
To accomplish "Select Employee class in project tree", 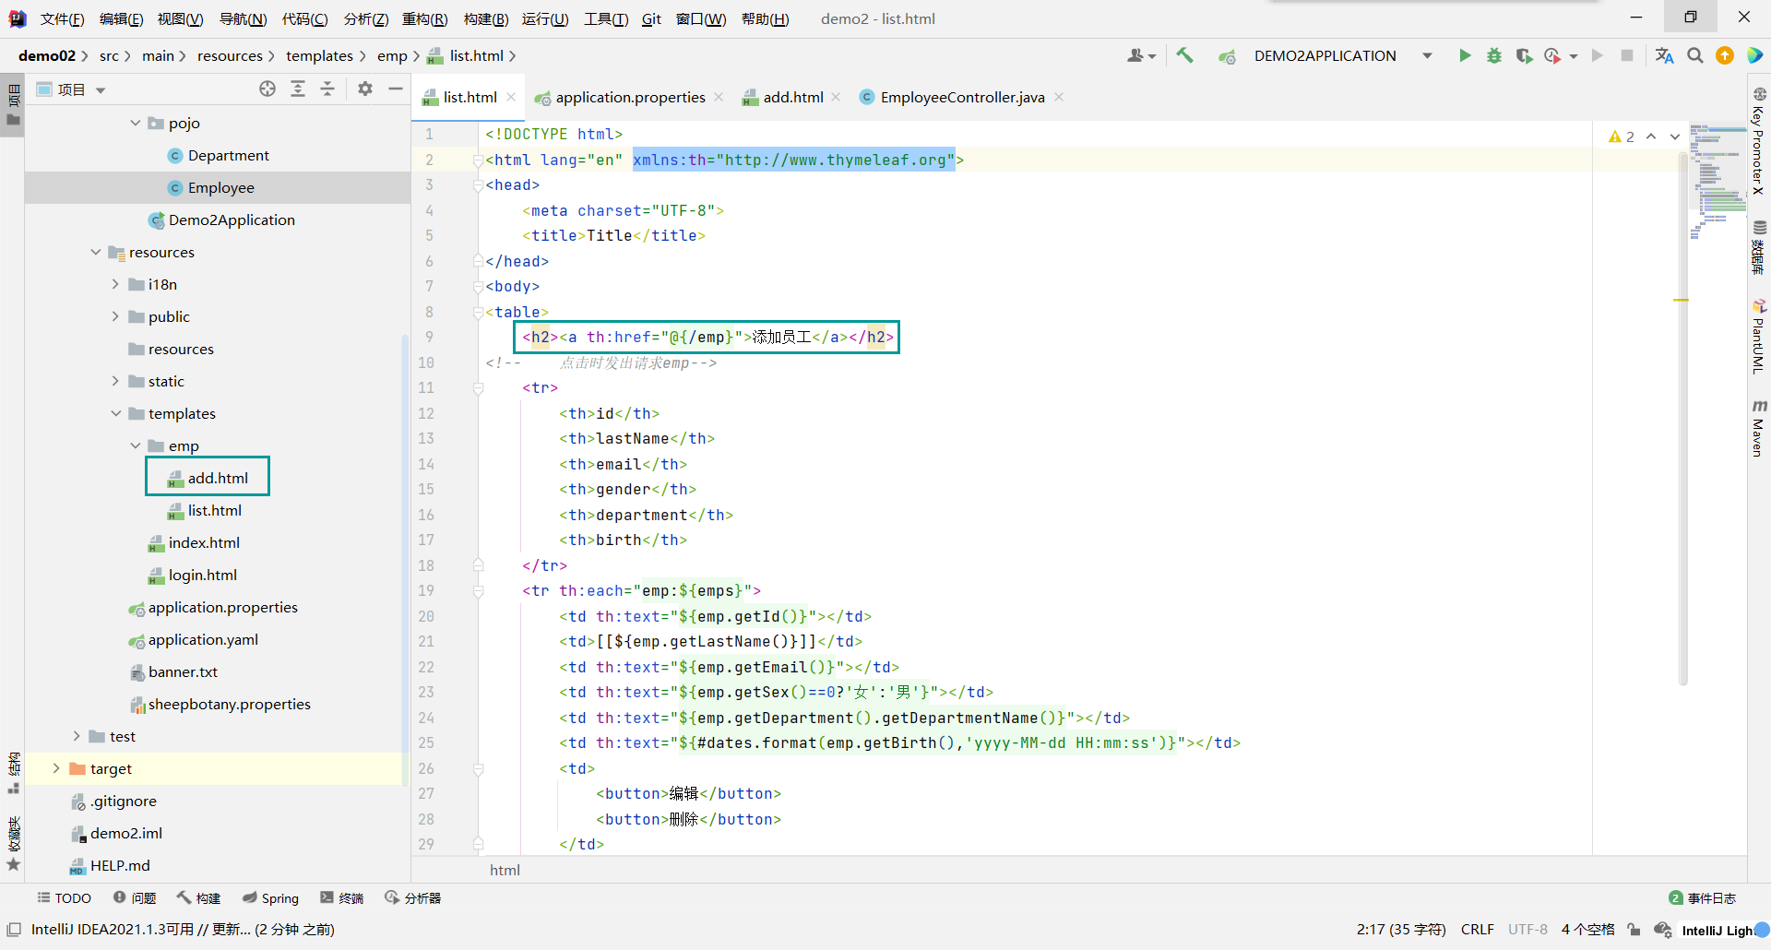I will (220, 187).
